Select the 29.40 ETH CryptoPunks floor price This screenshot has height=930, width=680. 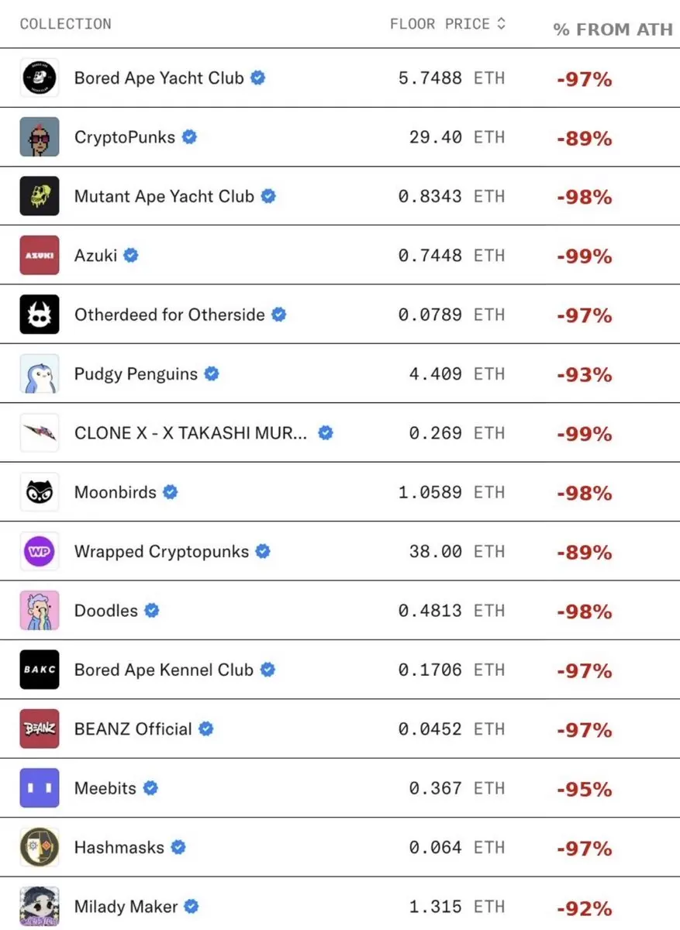coord(457,137)
